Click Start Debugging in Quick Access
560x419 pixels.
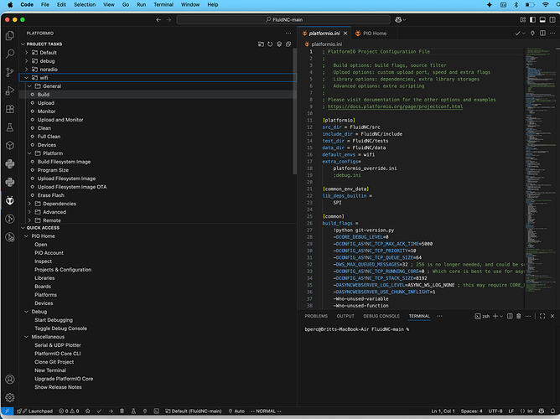coord(54,320)
